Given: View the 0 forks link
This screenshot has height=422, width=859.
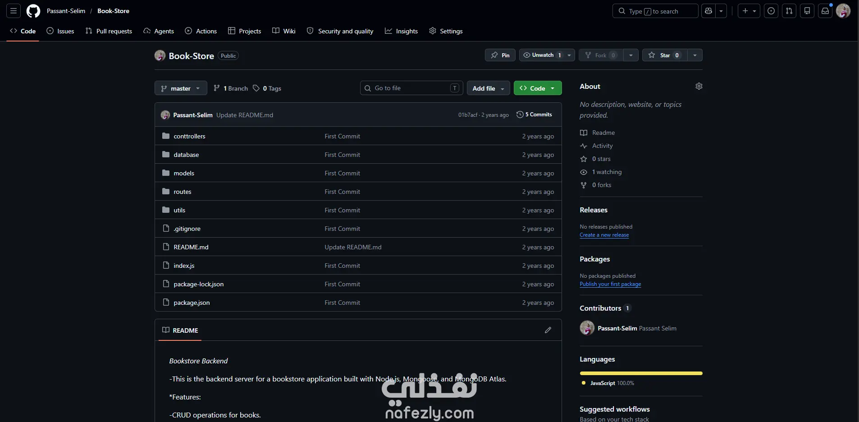Looking at the screenshot, I should coord(596,185).
